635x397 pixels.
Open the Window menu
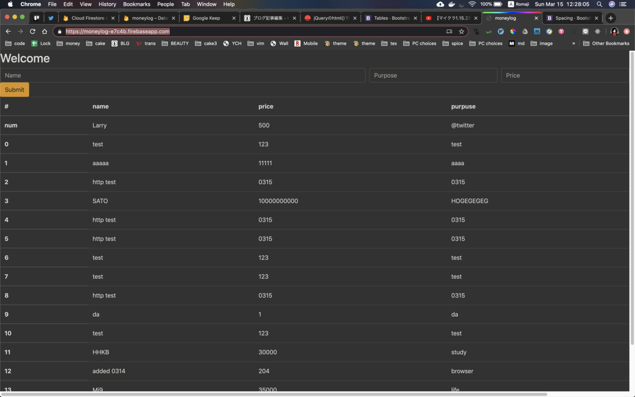click(x=206, y=4)
